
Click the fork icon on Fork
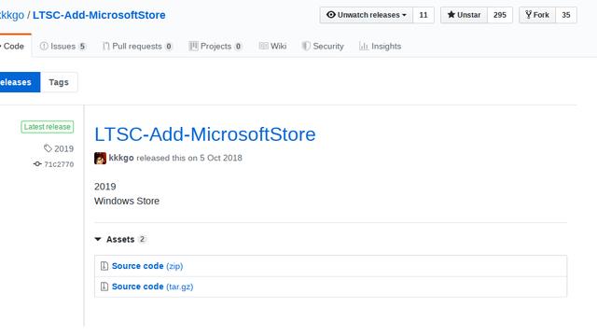pyautogui.click(x=529, y=15)
